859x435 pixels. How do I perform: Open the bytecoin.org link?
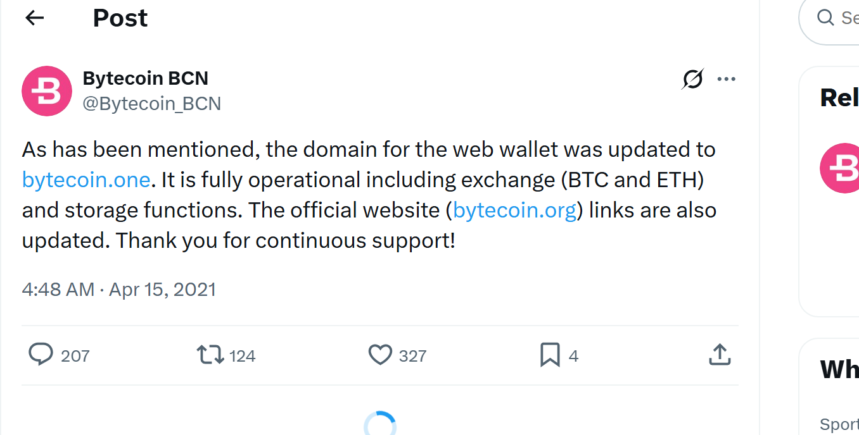pyautogui.click(x=514, y=210)
